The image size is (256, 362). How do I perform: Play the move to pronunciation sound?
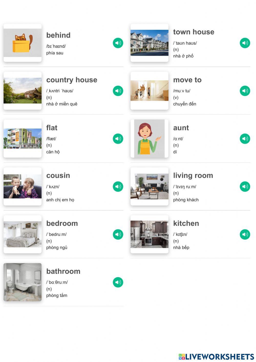tap(245, 91)
